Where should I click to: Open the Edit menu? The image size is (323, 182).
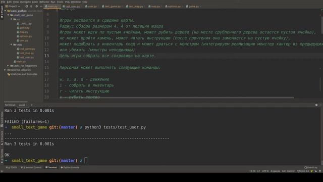(x=9, y=2)
